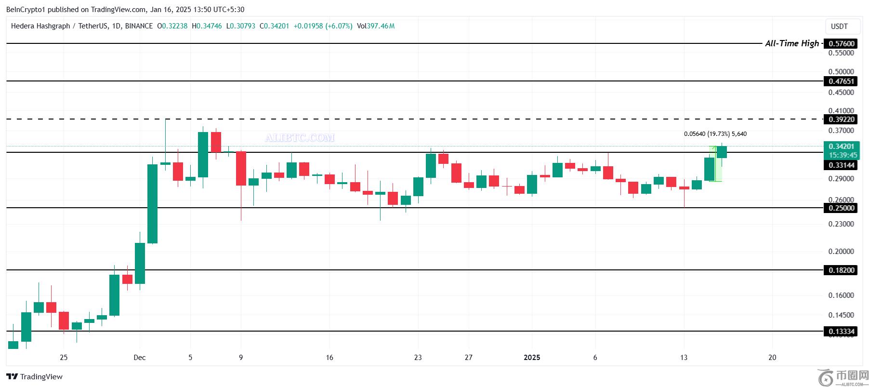Click the green measurement box on latest candles
This screenshot has height=387, width=869.
(715, 164)
